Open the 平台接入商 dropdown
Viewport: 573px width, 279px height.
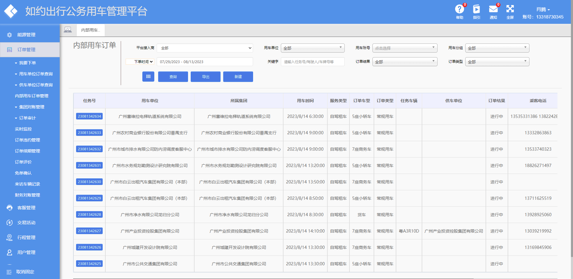point(205,48)
